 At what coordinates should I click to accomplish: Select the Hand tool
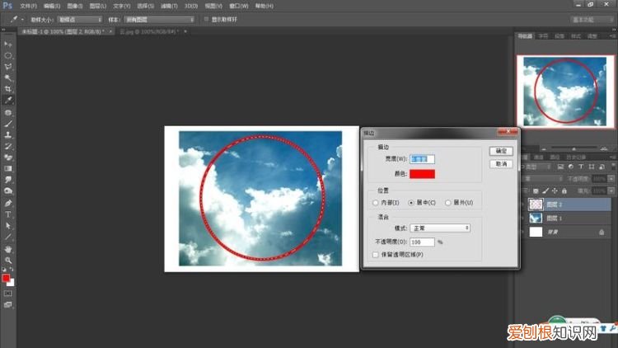8,248
